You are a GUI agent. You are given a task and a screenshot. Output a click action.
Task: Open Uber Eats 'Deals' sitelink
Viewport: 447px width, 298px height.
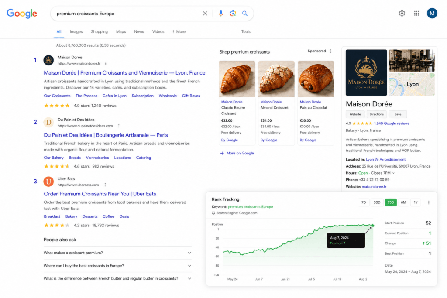(124, 216)
